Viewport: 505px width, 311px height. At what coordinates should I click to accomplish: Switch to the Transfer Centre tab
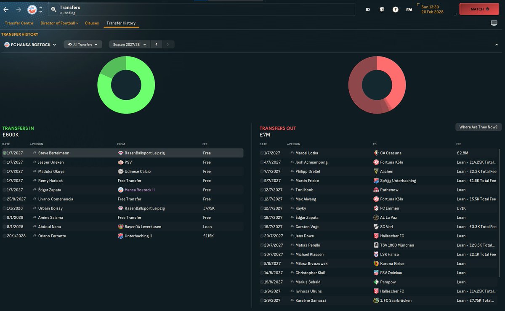pos(19,23)
